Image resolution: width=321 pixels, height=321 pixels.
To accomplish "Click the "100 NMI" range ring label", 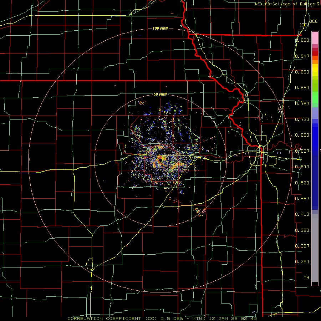I will pyautogui.click(x=160, y=28).
